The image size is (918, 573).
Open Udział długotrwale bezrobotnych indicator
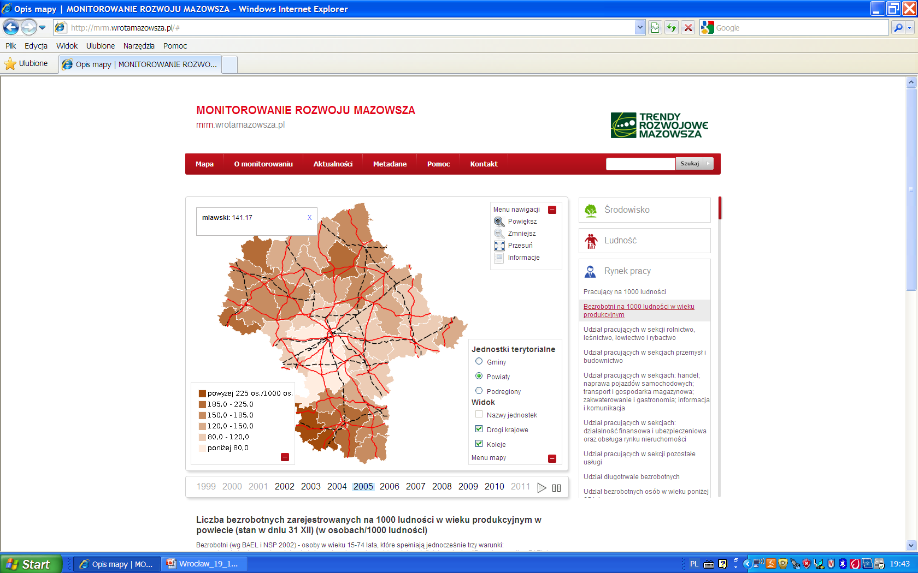coord(631,477)
